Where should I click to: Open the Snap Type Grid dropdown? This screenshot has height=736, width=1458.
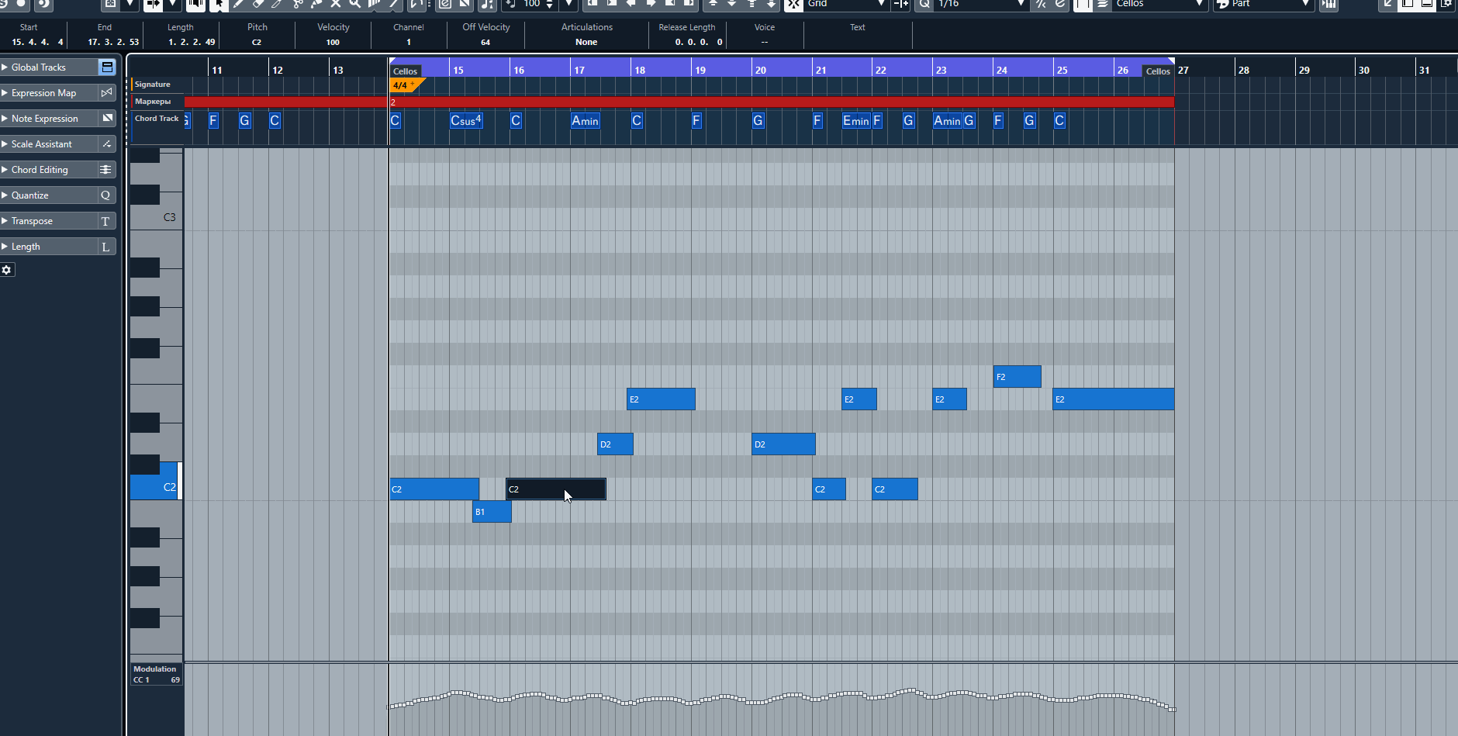[x=847, y=4]
